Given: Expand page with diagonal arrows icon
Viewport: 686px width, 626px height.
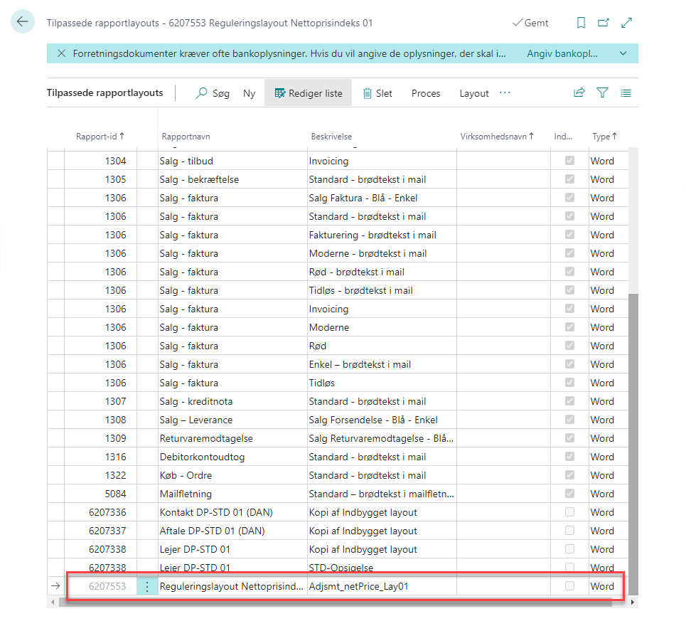Looking at the screenshot, I should pos(626,23).
